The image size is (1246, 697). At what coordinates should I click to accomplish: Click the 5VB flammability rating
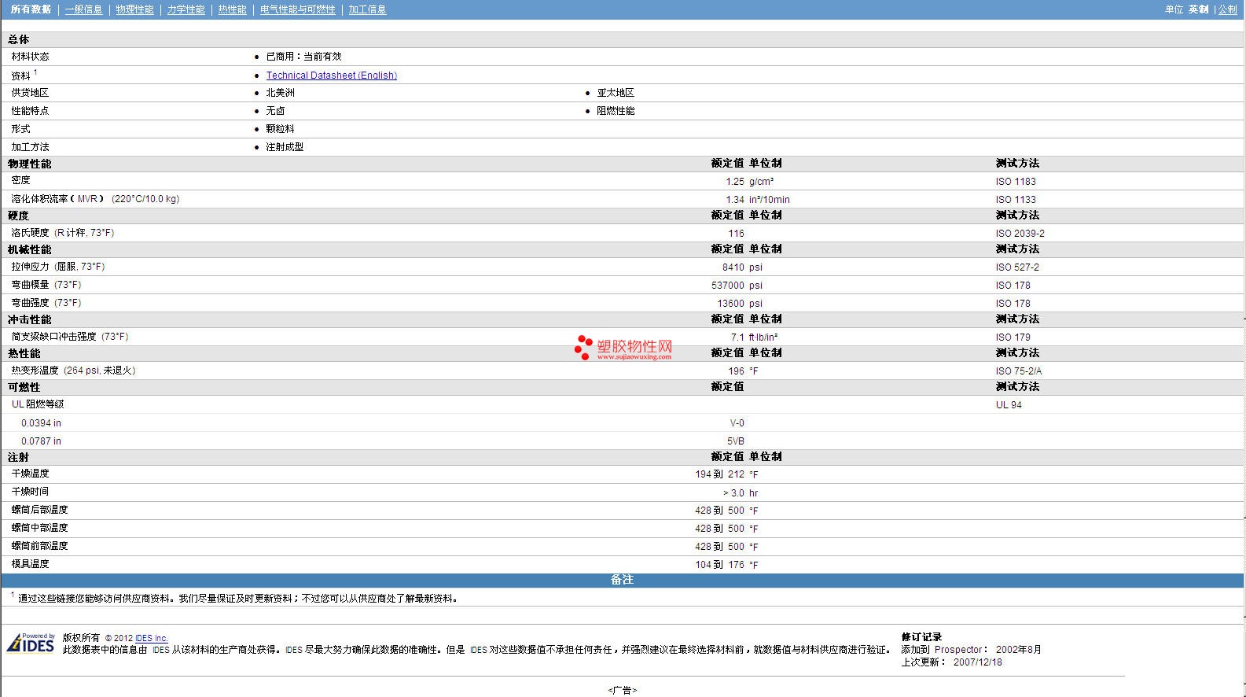point(736,441)
